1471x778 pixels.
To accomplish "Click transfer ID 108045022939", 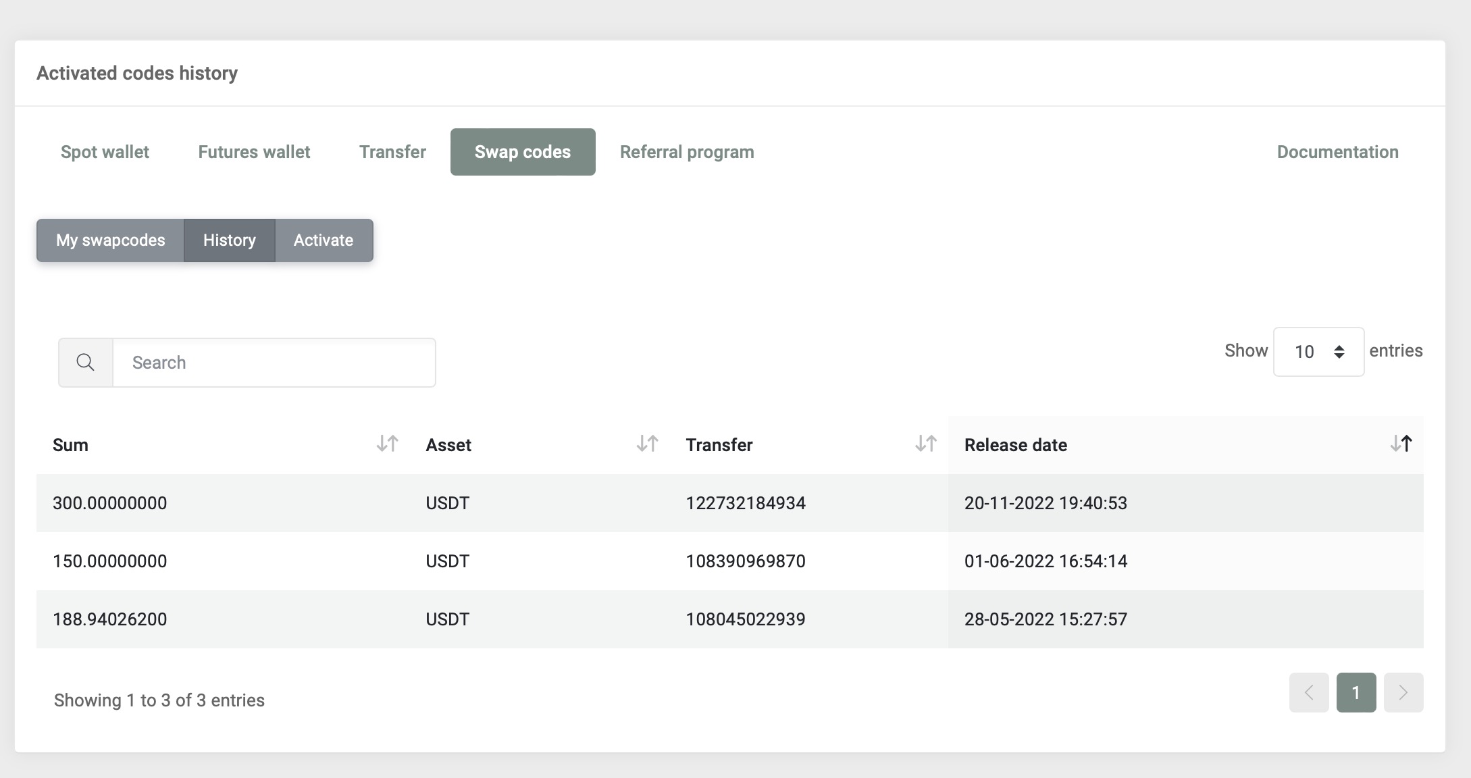I will click(746, 619).
